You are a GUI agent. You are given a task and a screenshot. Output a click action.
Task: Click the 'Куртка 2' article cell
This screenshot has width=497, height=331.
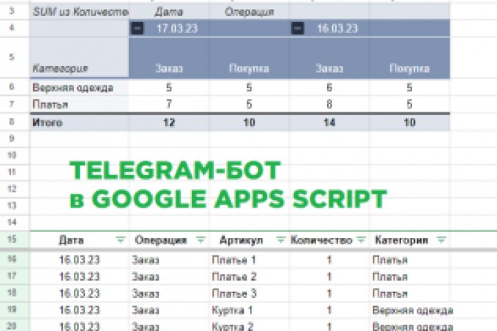click(x=249, y=325)
